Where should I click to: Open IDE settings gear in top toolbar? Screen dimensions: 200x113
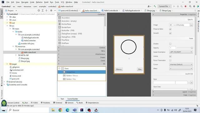coord(194,6)
